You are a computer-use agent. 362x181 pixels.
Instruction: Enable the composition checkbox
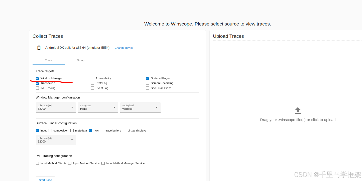tap(50, 130)
